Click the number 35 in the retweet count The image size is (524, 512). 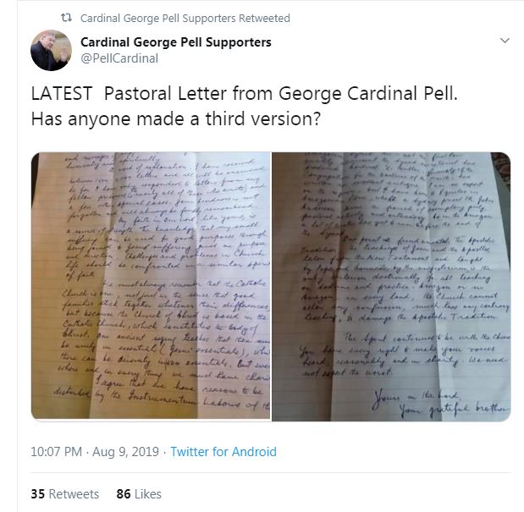point(38,494)
